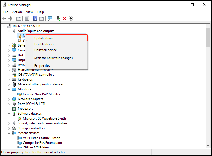212x156 pixels.
Task: Click the Audio inputs and outputs speaker icon
Action: (x=14, y=31)
